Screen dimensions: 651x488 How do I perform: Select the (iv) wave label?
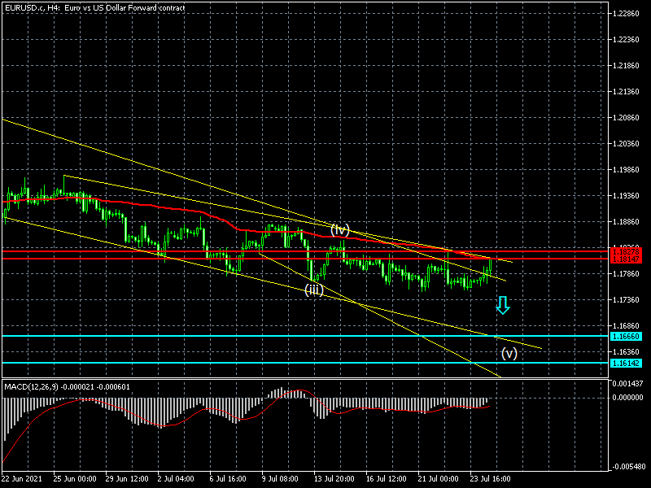[340, 229]
